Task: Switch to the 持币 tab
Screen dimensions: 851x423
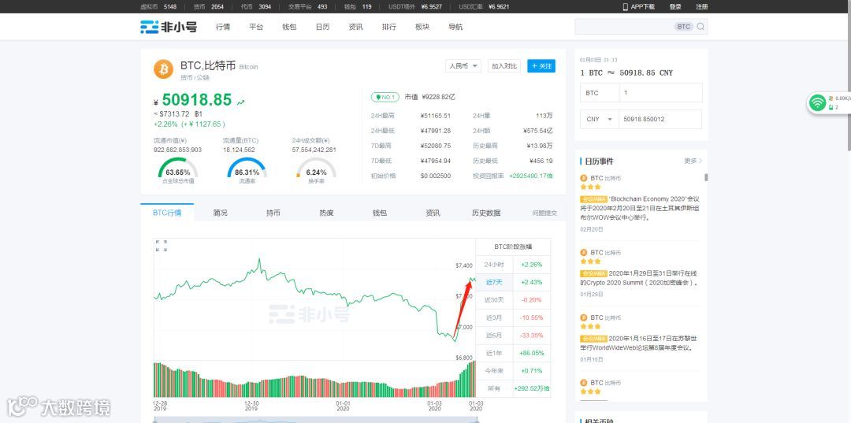Action: [273, 213]
